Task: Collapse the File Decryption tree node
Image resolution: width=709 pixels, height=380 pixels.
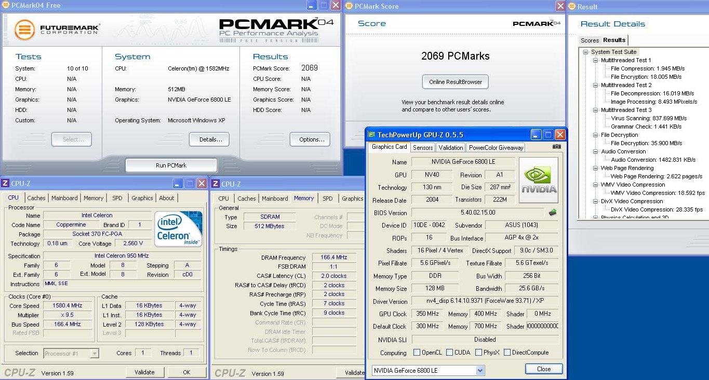Action: pyautogui.click(x=596, y=135)
